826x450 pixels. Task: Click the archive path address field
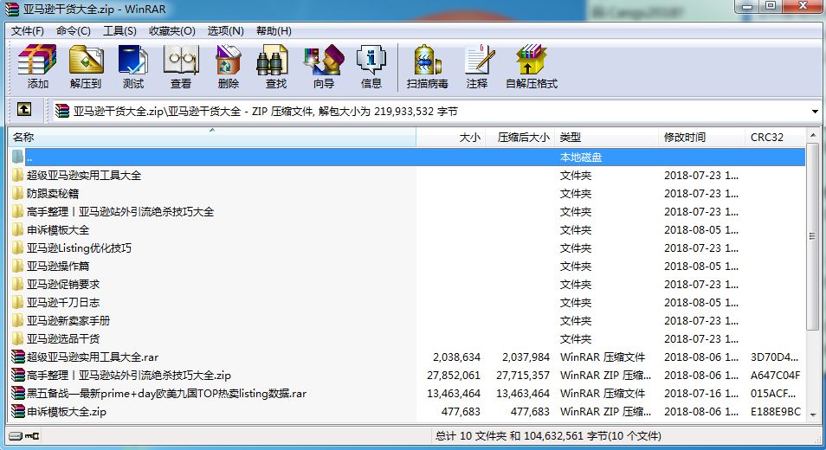(x=432, y=111)
